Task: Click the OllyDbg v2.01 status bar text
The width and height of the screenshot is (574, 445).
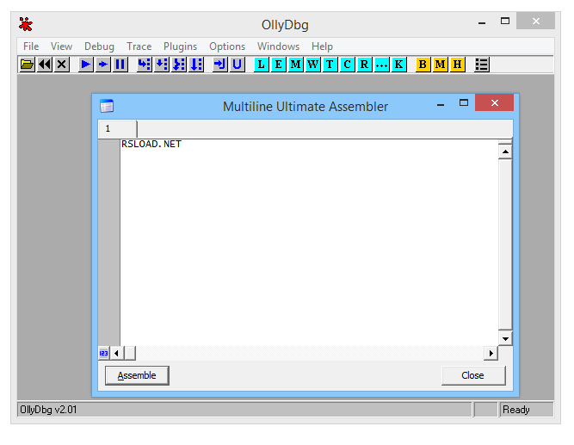Action: pos(48,410)
